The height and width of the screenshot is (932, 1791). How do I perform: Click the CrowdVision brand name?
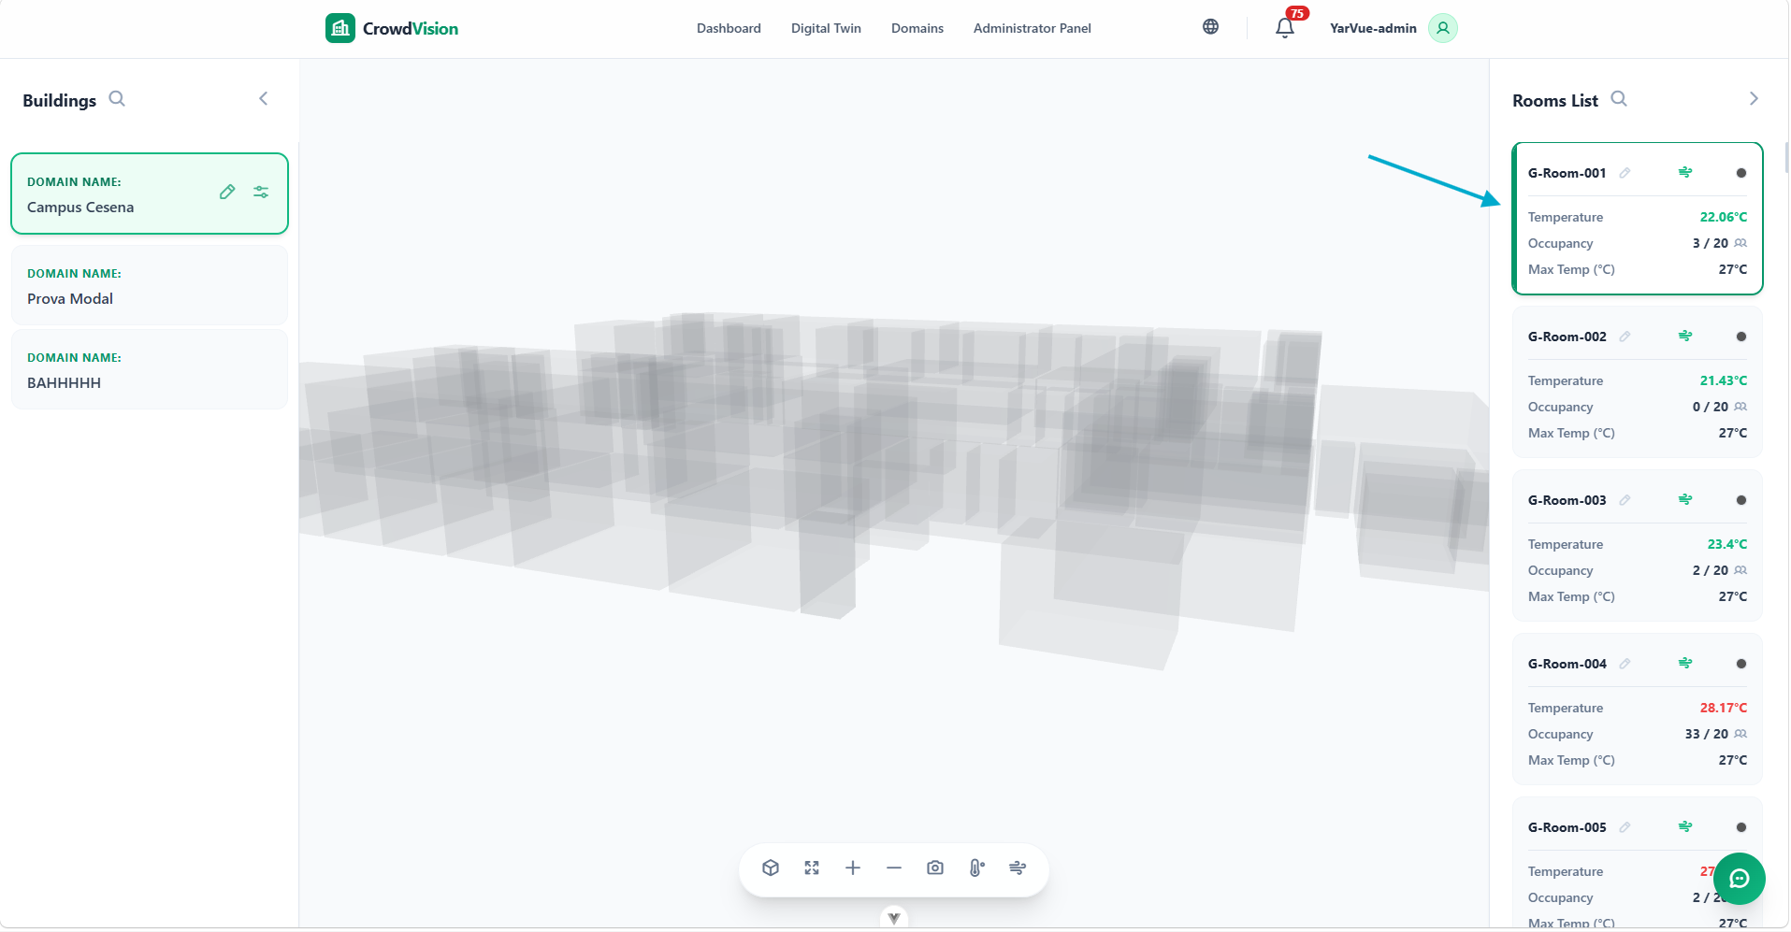pos(411,28)
